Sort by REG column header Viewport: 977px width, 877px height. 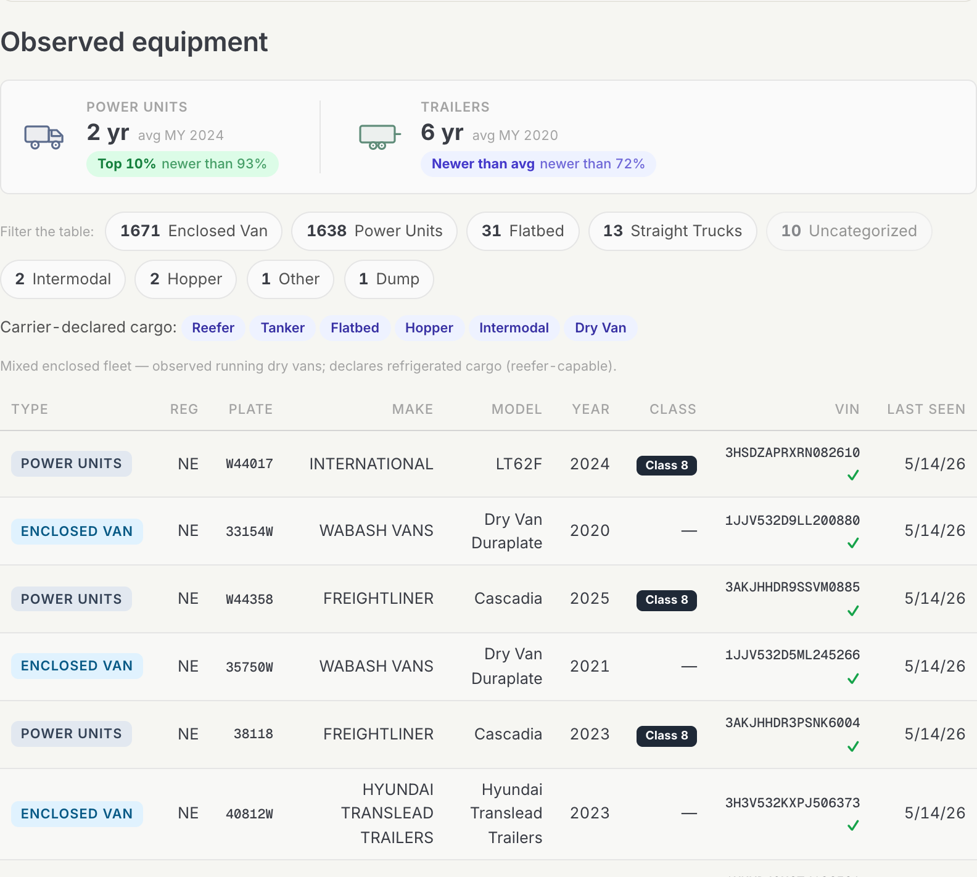click(184, 410)
